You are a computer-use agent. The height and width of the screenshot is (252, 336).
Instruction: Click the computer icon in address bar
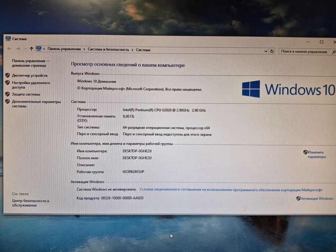(x=39, y=49)
